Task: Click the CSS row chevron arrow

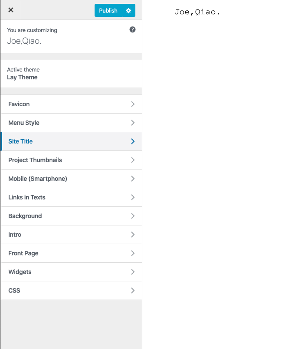Action: [x=133, y=290]
